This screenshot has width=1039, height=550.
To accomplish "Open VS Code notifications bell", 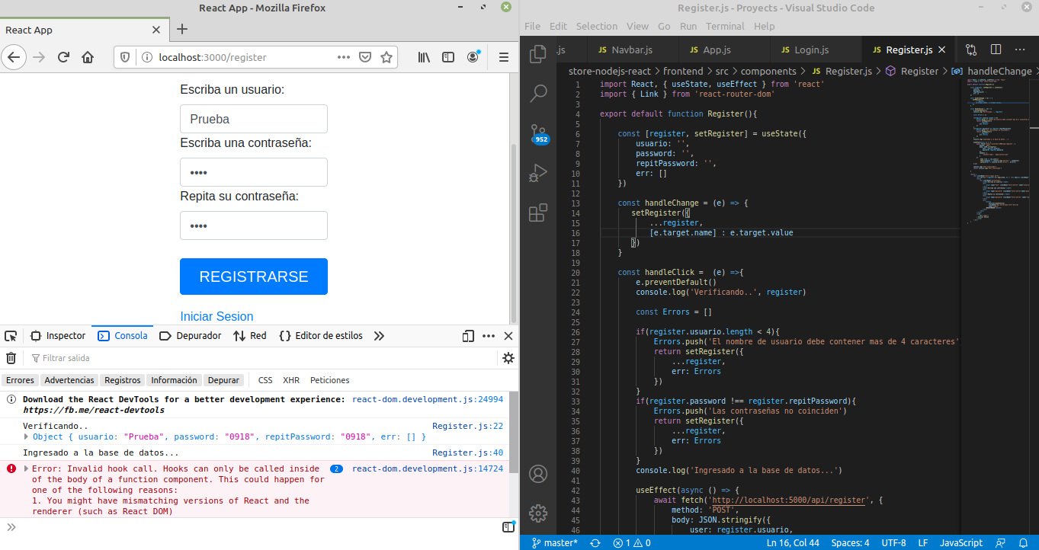I will pos(1022,543).
